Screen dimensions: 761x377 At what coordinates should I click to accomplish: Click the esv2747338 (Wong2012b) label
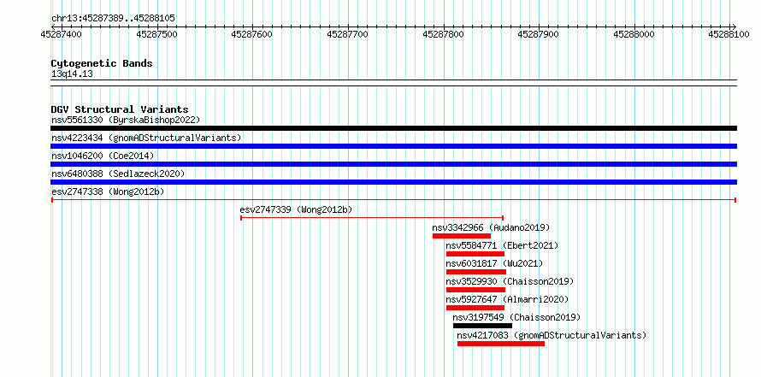(108, 191)
